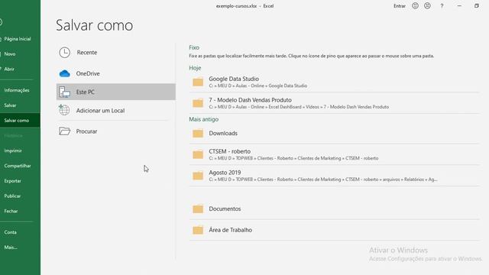Open the Abrir sidebar item
Viewport: 489px width, 275px height.
pos(9,69)
